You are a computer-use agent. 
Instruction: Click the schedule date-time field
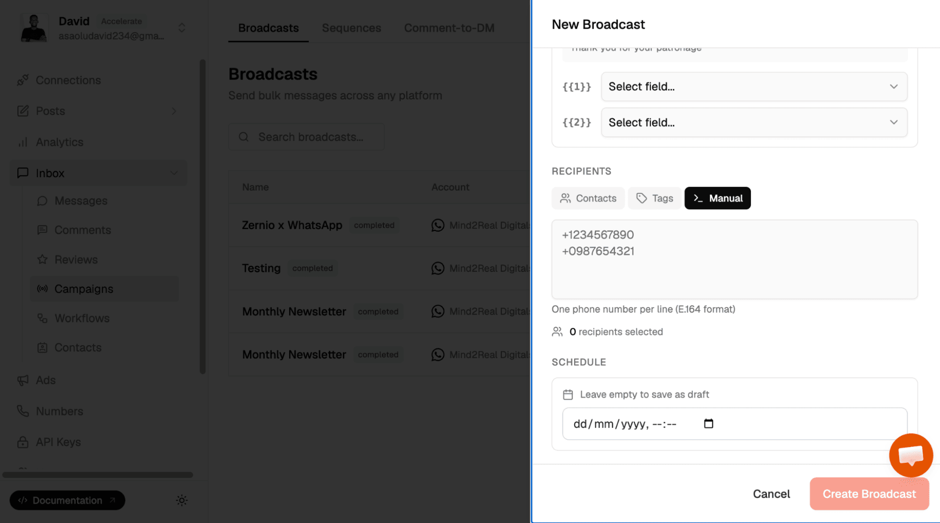pos(735,424)
